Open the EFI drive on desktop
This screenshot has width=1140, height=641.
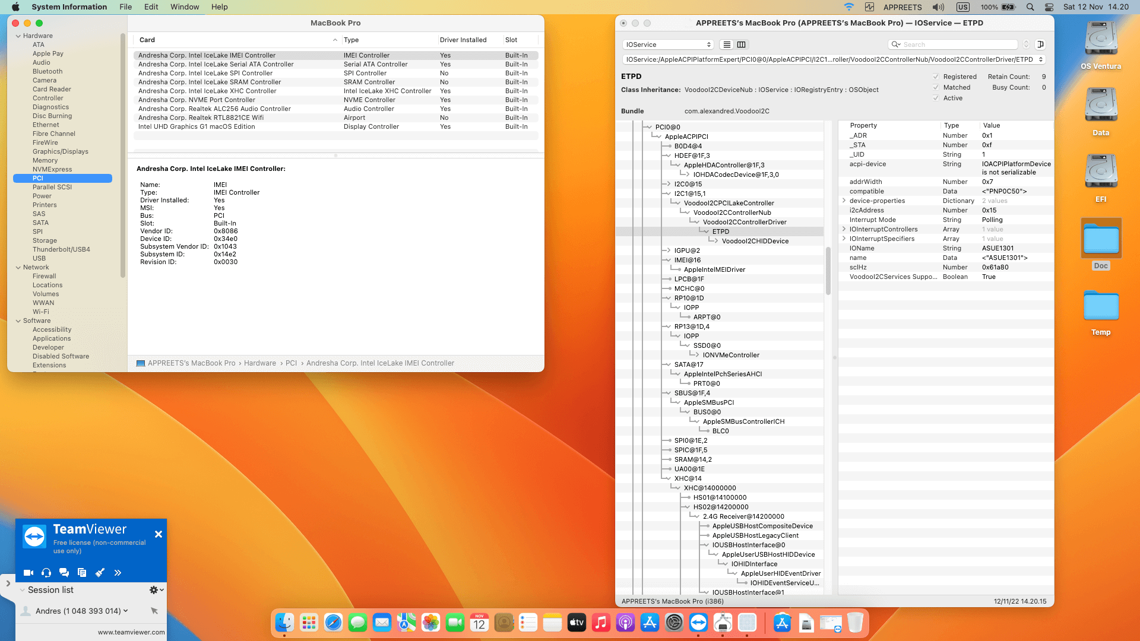click(1101, 179)
